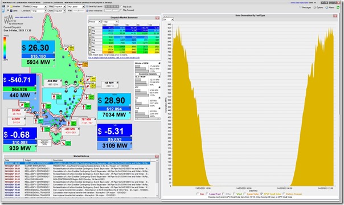
Task: Click the Description column header
Action: (101, 160)
